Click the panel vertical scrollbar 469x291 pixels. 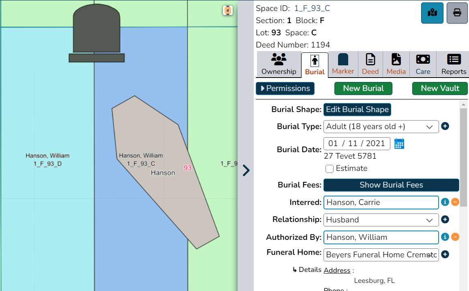(463, 157)
